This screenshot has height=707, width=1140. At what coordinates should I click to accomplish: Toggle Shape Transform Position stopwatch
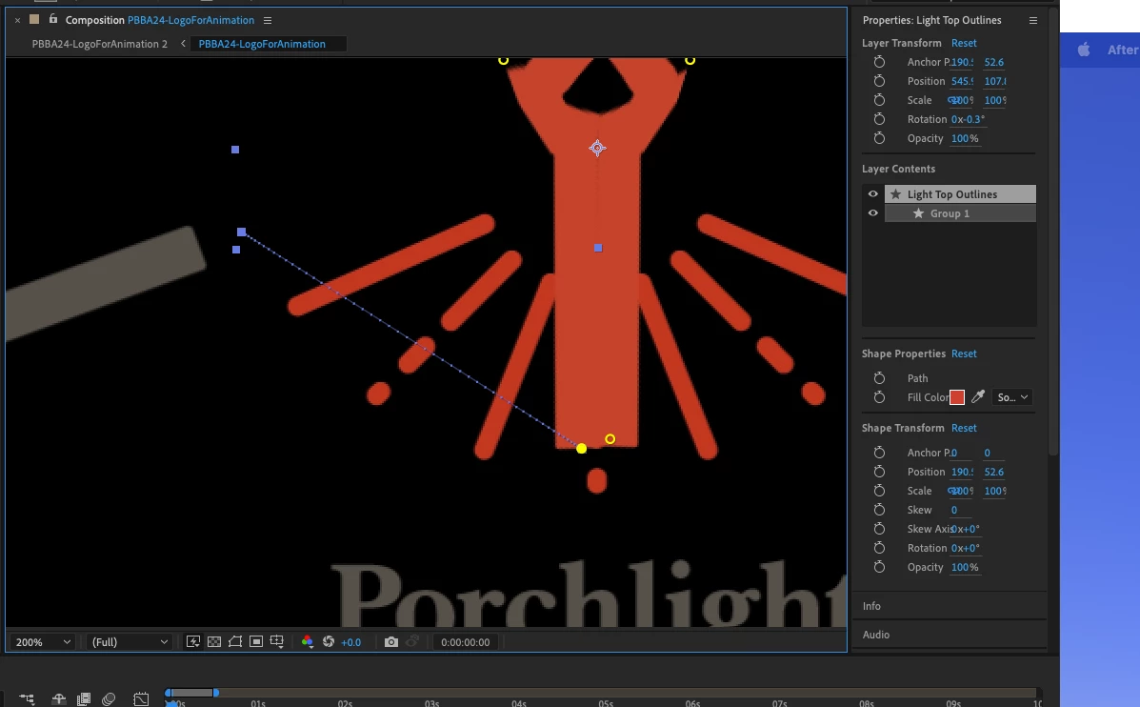tap(879, 472)
